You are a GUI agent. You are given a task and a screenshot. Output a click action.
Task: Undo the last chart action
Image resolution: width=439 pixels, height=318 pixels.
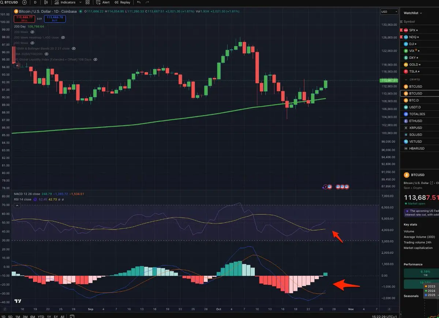139,2
